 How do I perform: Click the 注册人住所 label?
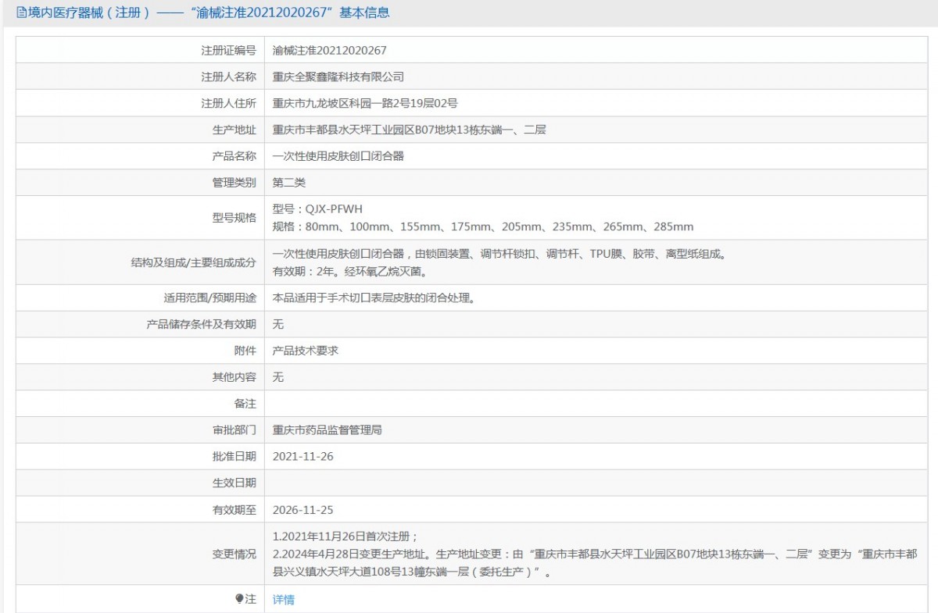(x=228, y=103)
